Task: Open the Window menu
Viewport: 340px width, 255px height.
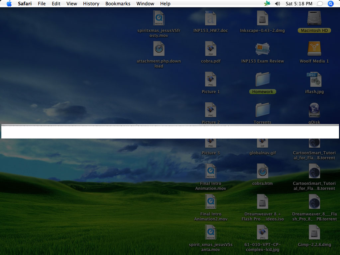Action: click(145, 4)
